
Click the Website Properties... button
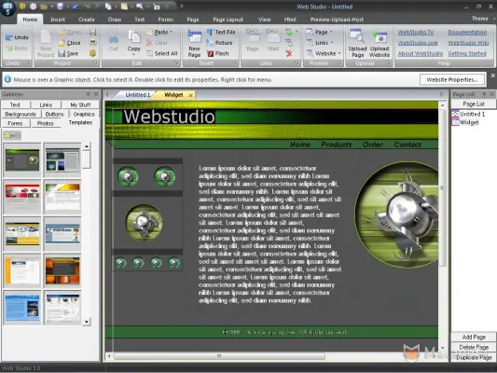point(452,79)
